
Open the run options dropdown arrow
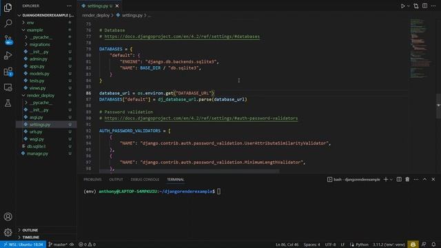409,6
